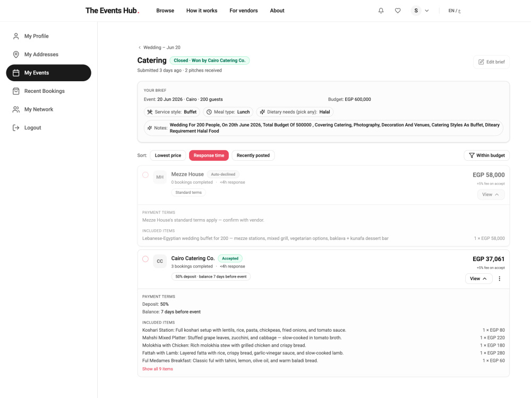Viewport: 531px width, 398px height.
Task: Click the Logout icon in sidebar
Action: [x=16, y=127]
